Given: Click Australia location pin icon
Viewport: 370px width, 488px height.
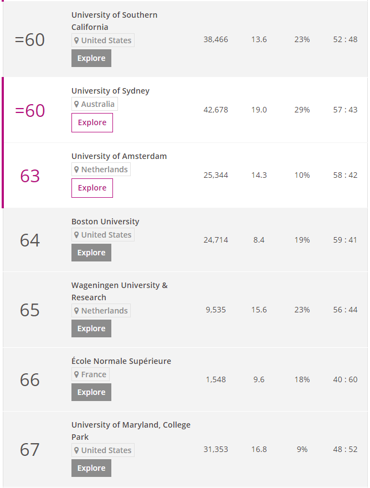Looking at the screenshot, I should (76, 104).
